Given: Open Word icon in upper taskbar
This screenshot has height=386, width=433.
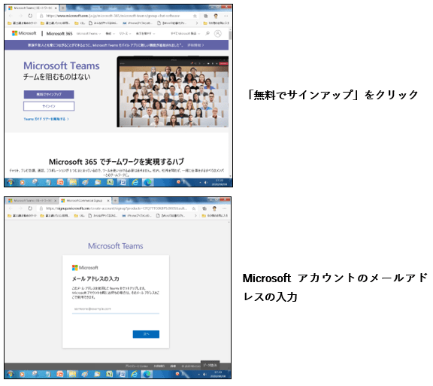Looking at the screenshot, I should (x=123, y=182).
